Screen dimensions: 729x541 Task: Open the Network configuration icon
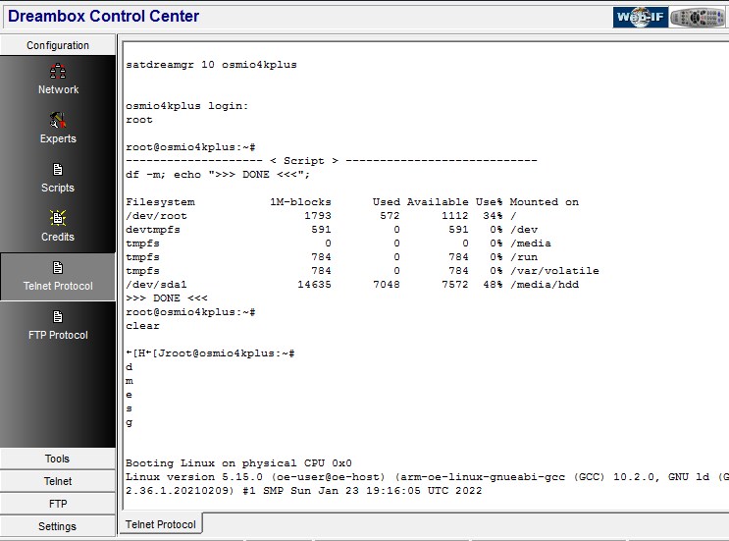point(58,72)
